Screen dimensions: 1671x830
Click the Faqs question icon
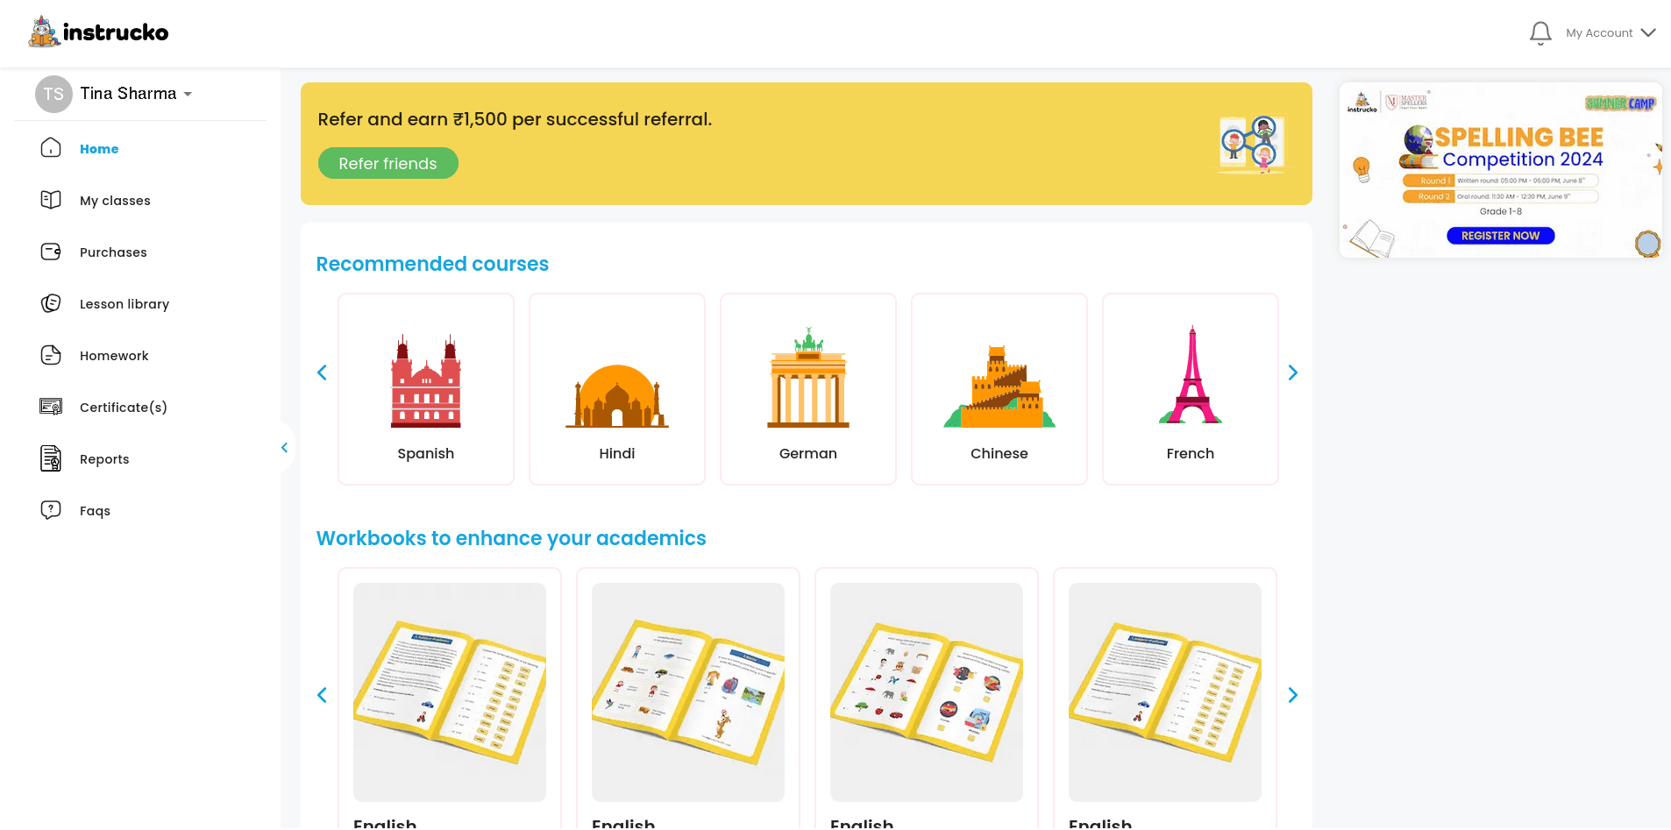pyautogui.click(x=51, y=510)
